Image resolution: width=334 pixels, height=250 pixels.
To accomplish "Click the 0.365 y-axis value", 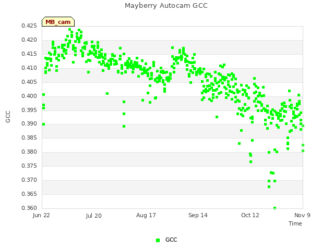I will pyautogui.click(x=29, y=194).
